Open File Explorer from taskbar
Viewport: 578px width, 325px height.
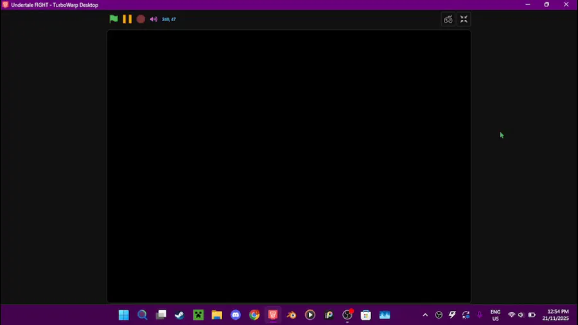pos(217,315)
